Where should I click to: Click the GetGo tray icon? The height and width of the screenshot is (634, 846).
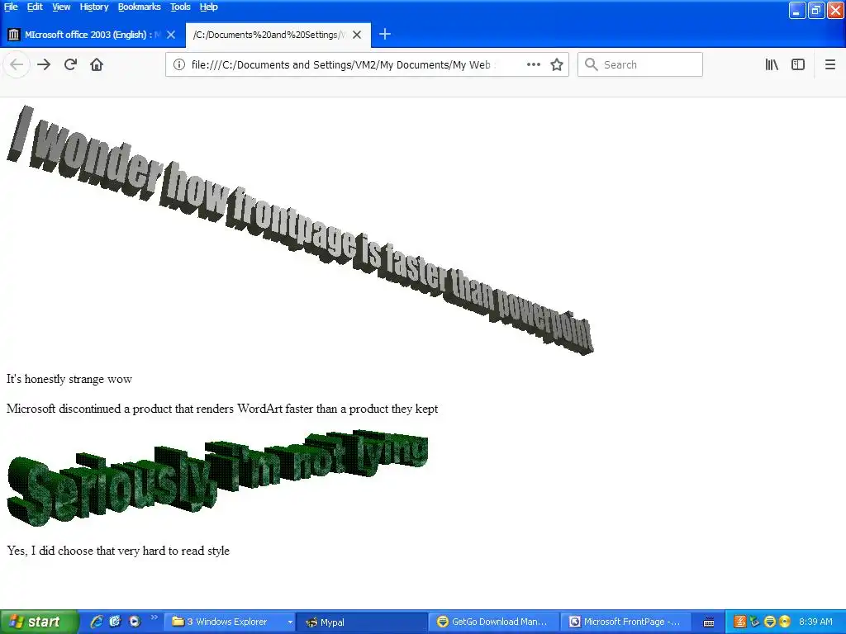coord(770,622)
